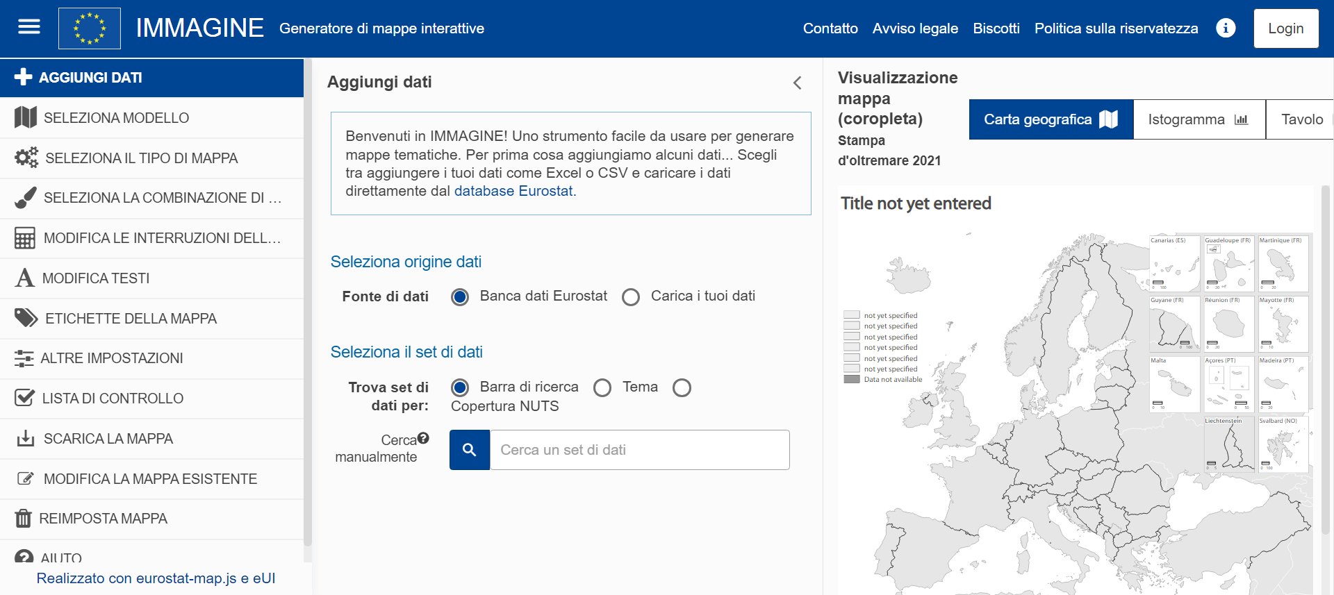Expand the Aggiungi dati sidebar section
Image resolution: width=1334 pixels, height=595 pixels.
click(x=151, y=78)
